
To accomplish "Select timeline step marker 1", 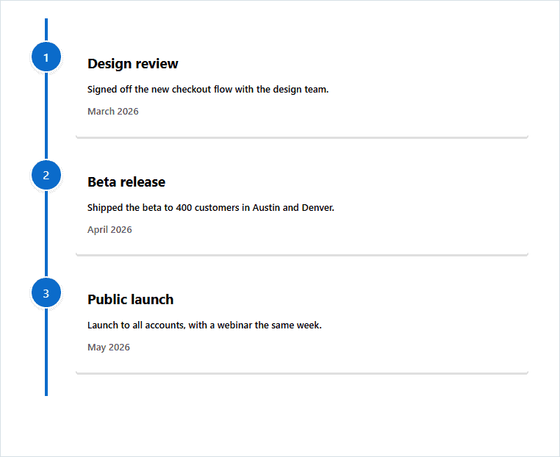I will pos(46,57).
